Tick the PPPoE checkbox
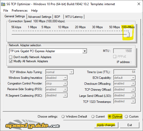 115,57
